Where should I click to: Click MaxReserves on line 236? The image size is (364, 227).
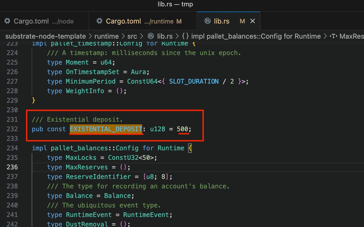point(87,167)
